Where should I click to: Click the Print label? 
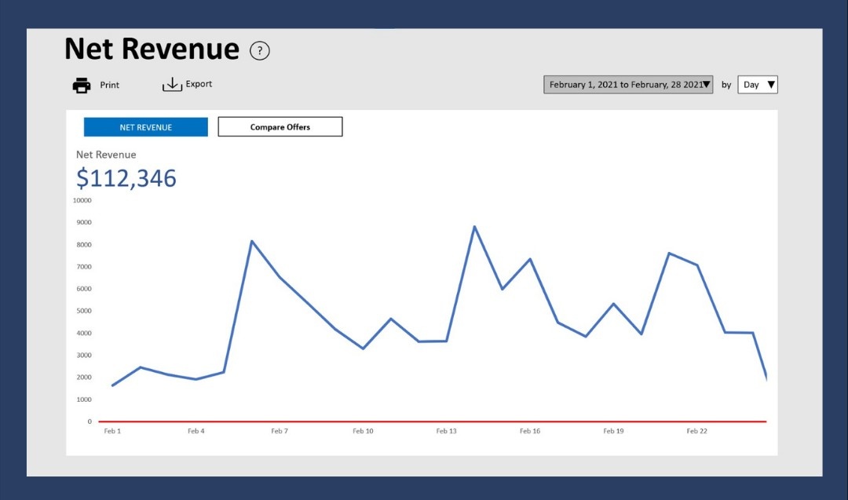(x=109, y=85)
